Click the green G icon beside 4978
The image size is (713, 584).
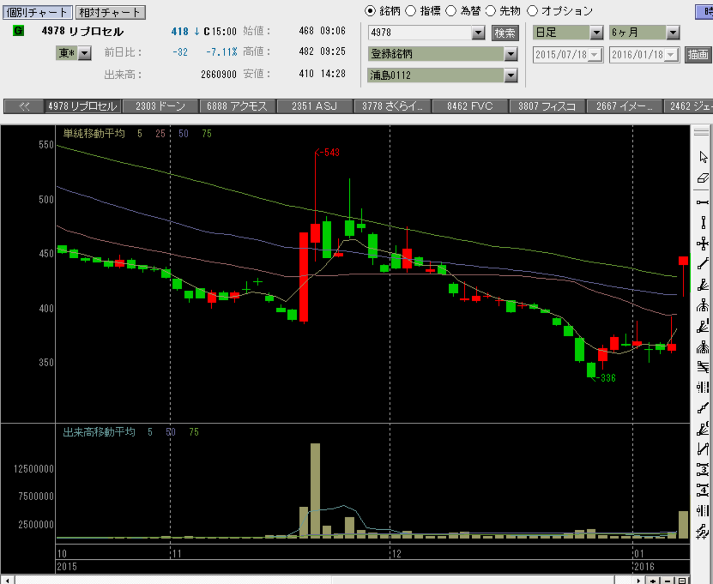18,31
